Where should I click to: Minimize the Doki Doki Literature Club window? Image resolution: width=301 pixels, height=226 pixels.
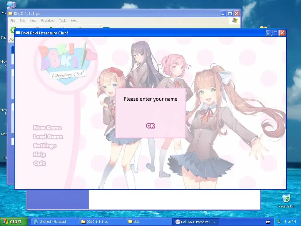tap(269, 33)
